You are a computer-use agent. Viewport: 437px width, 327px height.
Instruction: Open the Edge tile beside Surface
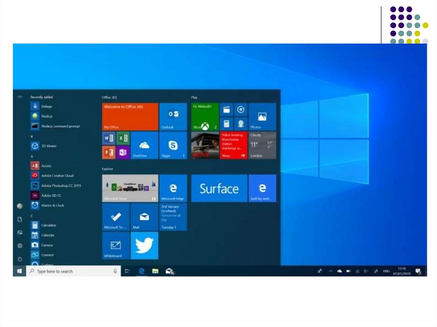[x=262, y=188]
